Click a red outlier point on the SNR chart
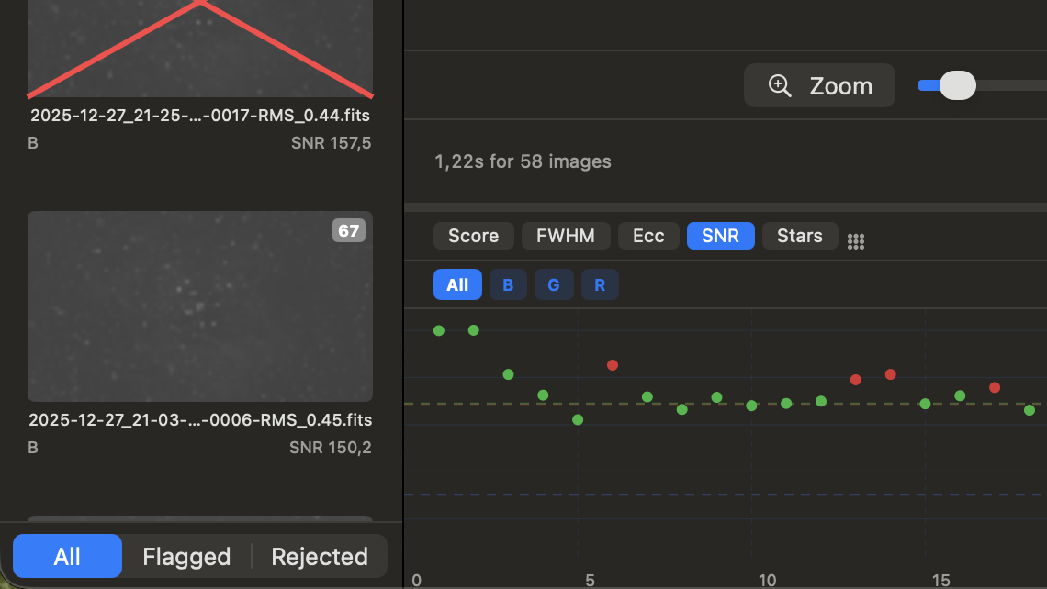The height and width of the screenshot is (589, 1047). pos(613,364)
